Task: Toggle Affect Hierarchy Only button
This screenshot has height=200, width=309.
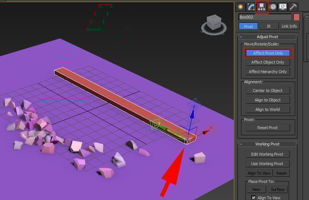Action: point(267,72)
